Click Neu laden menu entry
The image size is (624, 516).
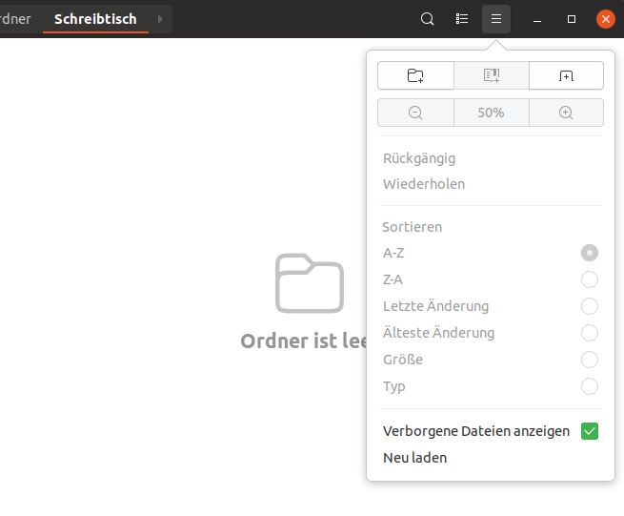[415, 458]
